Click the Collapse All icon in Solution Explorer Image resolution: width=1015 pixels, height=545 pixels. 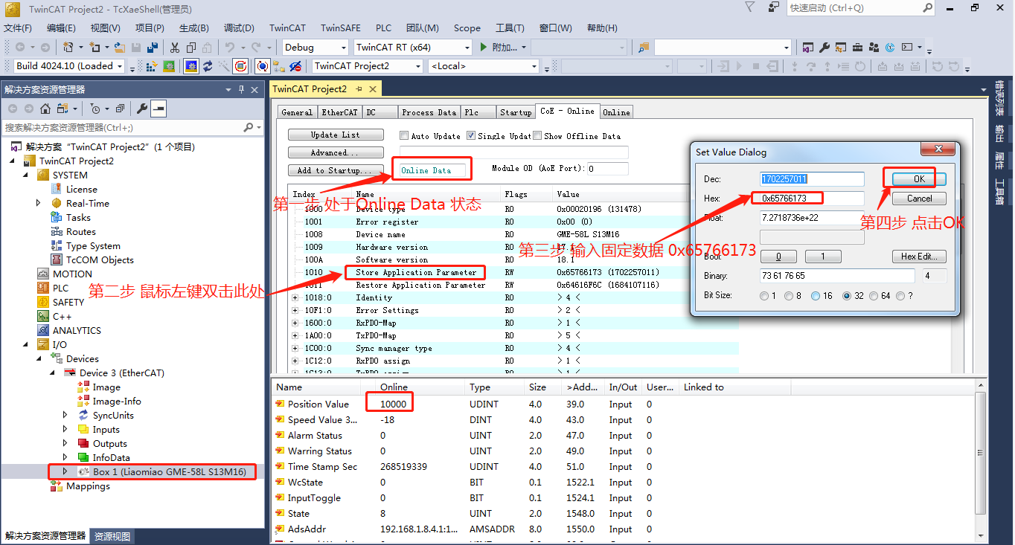tap(120, 109)
